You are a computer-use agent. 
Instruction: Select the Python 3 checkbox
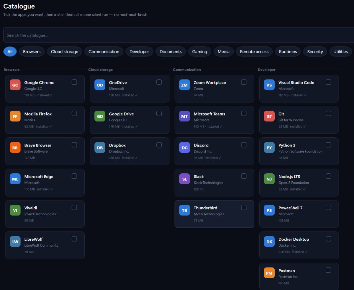[x=328, y=145]
